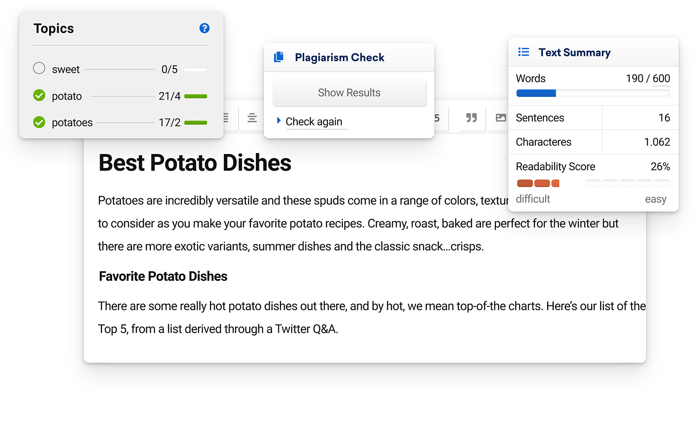Click the potato topic green usage bar
Viewport: 698px width, 423px height.
196,96
